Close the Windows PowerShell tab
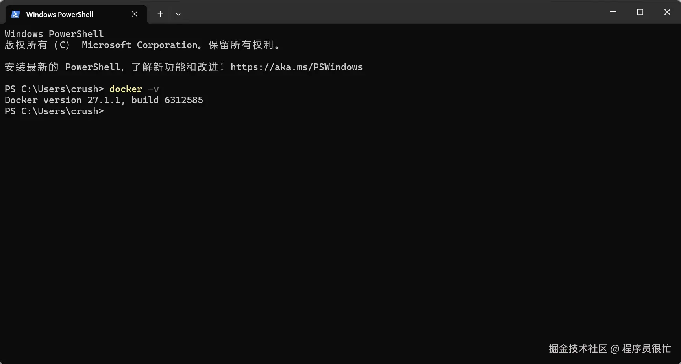Viewport: 681px width, 364px height. click(x=135, y=14)
